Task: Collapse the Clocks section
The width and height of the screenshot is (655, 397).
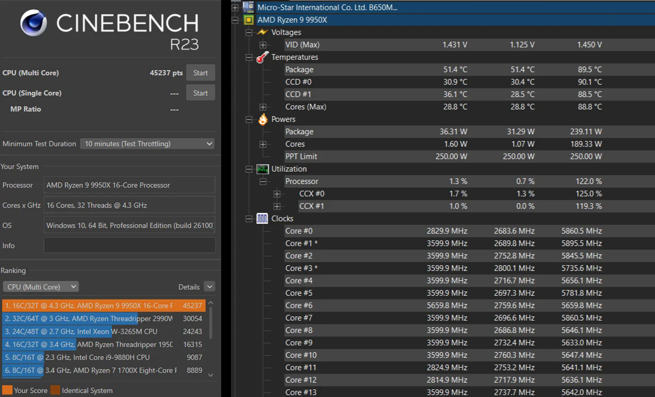Action: (x=249, y=219)
